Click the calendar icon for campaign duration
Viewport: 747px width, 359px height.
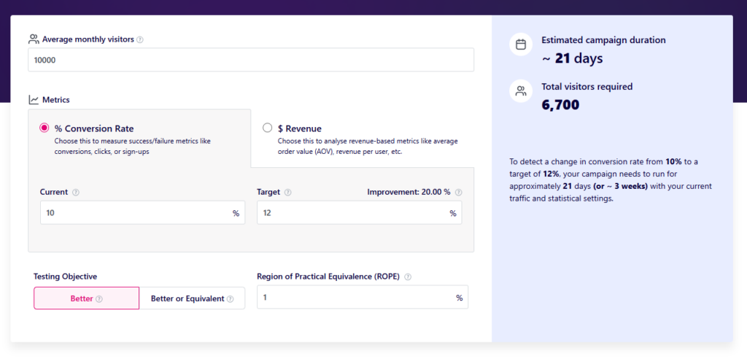pos(521,45)
